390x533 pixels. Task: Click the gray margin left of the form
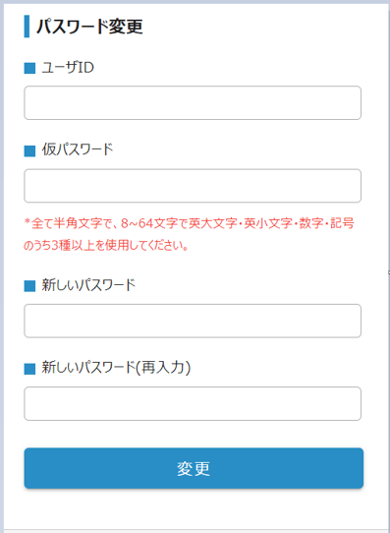(2, 266)
